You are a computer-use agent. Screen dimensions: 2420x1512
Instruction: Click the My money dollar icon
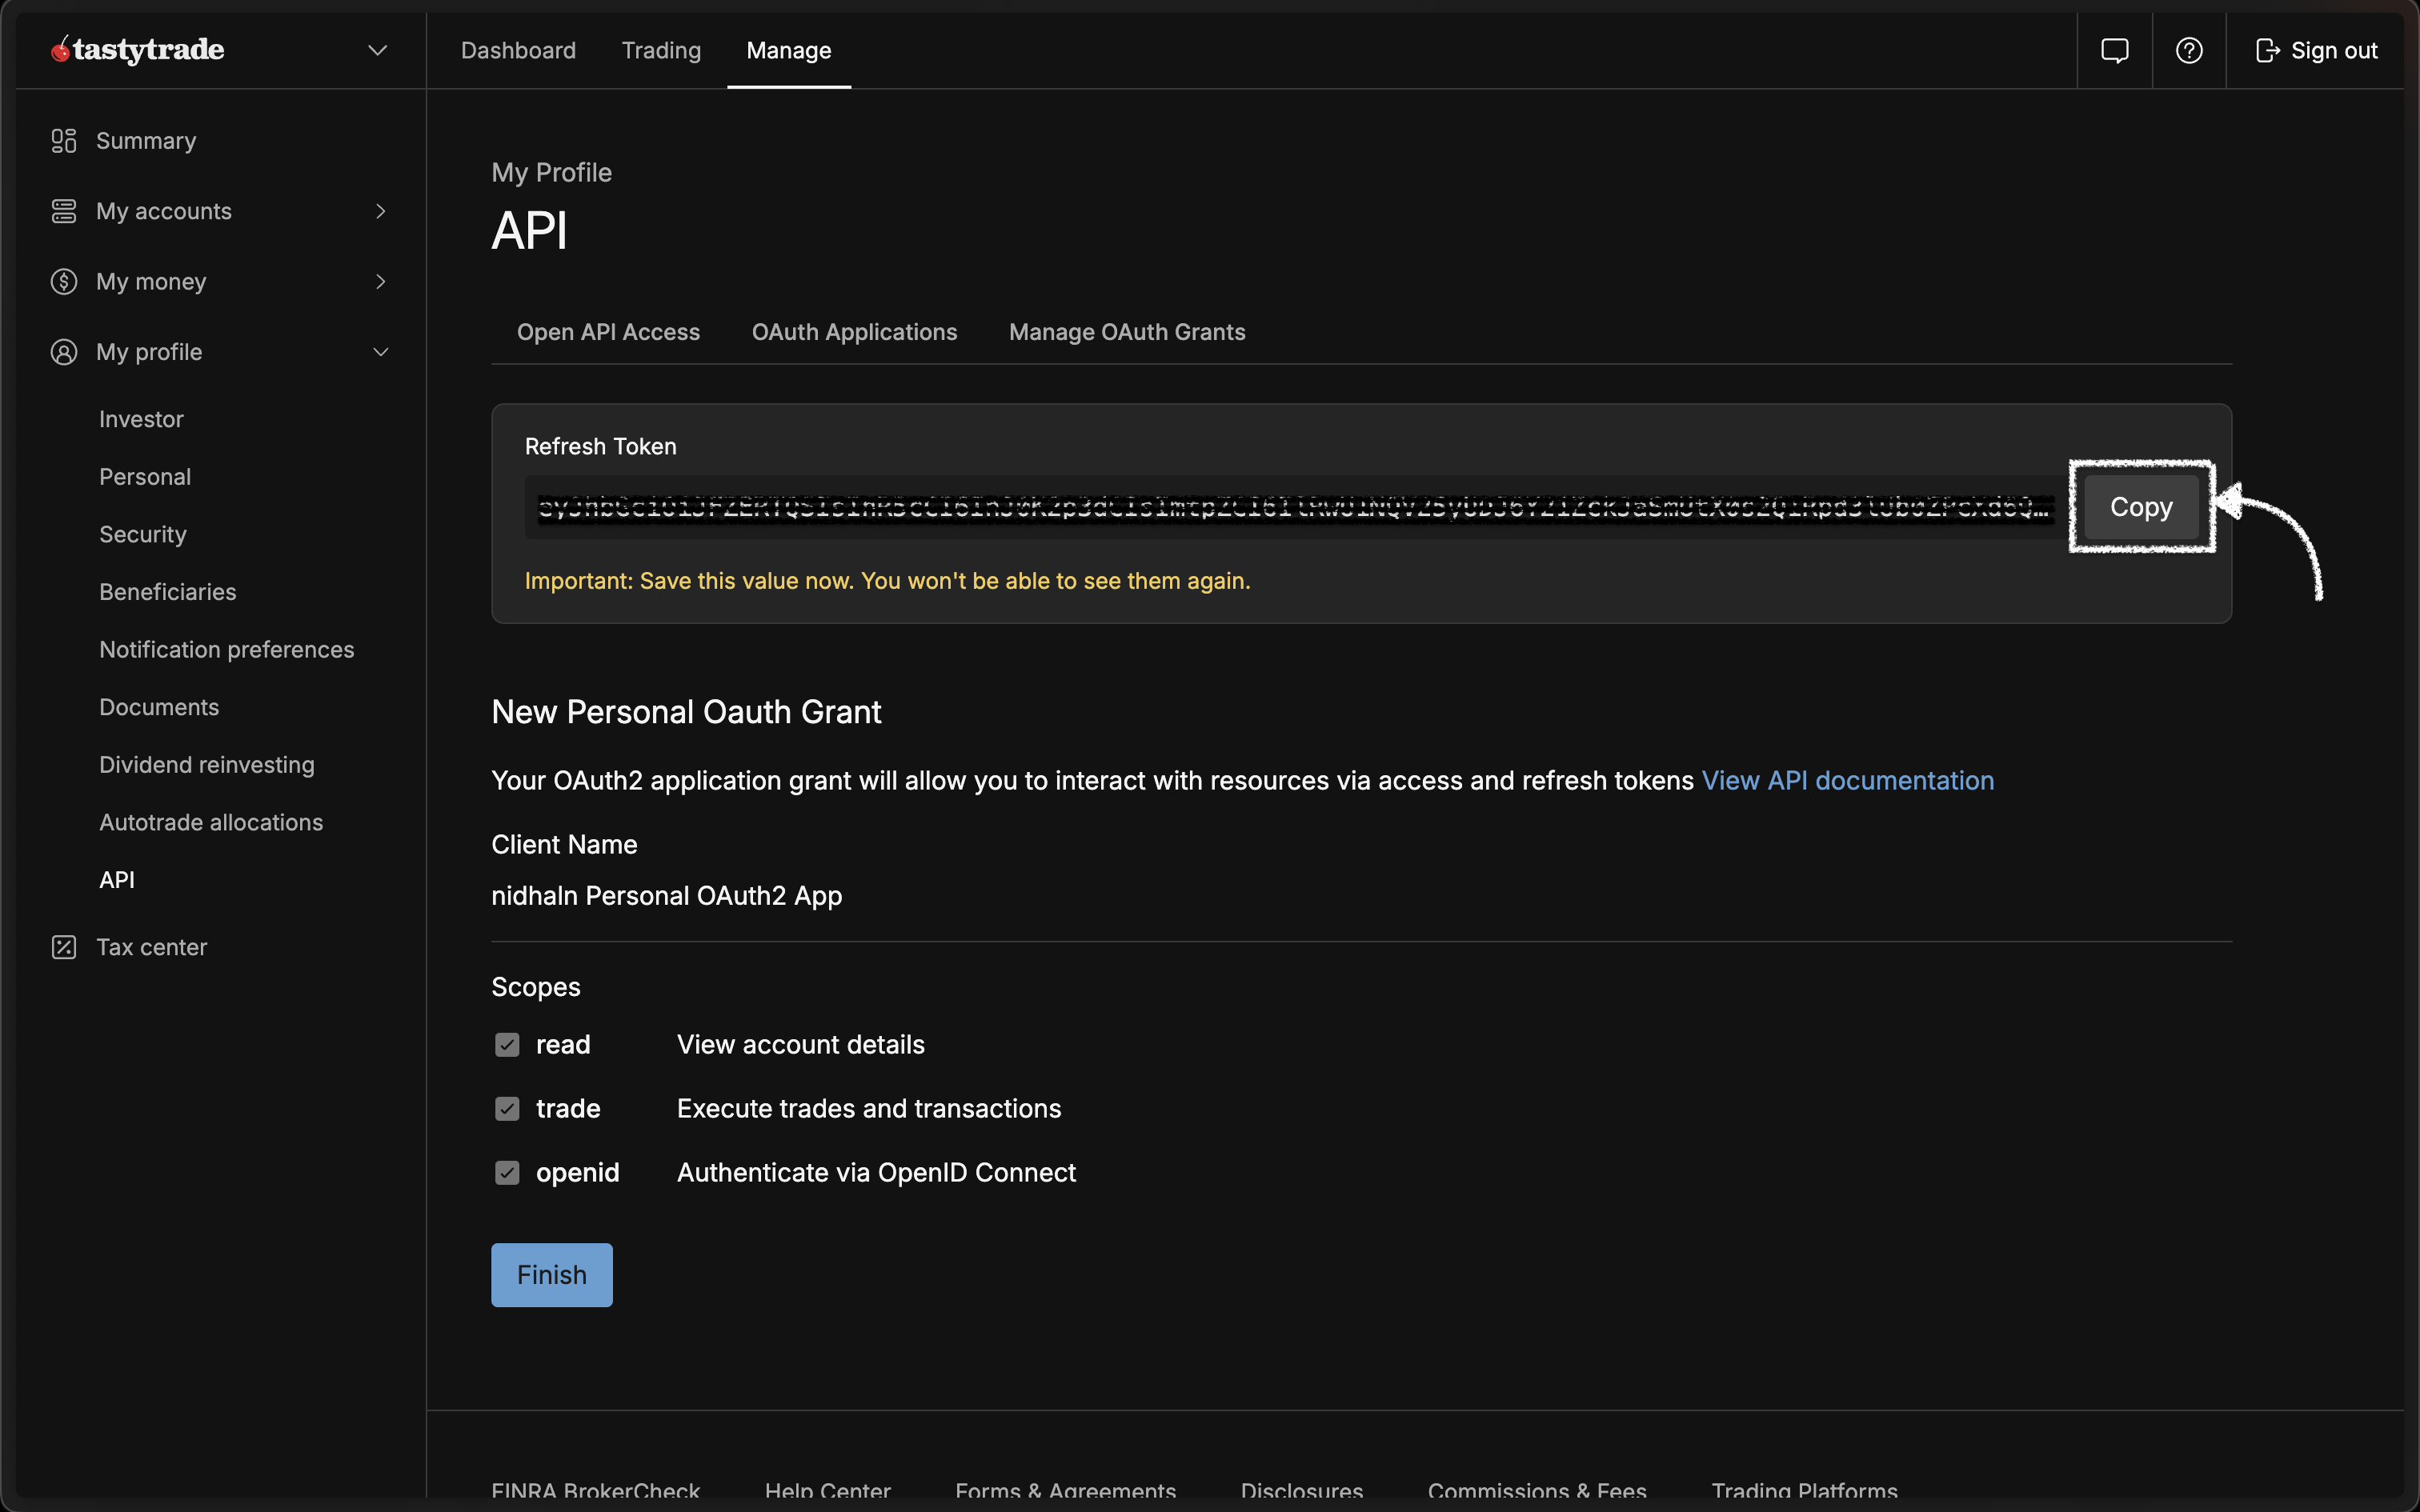64,281
